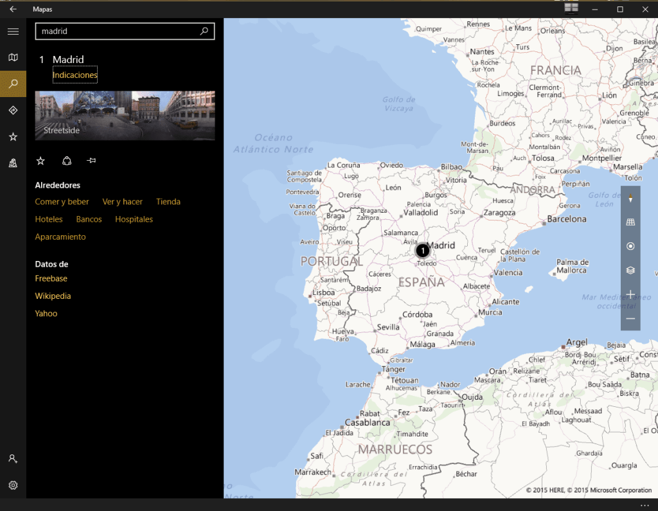658x511 pixels.
Task: Open Indicaciones for Madrid
Action: pos(75,75)
